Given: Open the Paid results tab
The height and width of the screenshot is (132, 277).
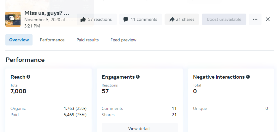Looking at the screenshot, I should (x=87, y=40).
